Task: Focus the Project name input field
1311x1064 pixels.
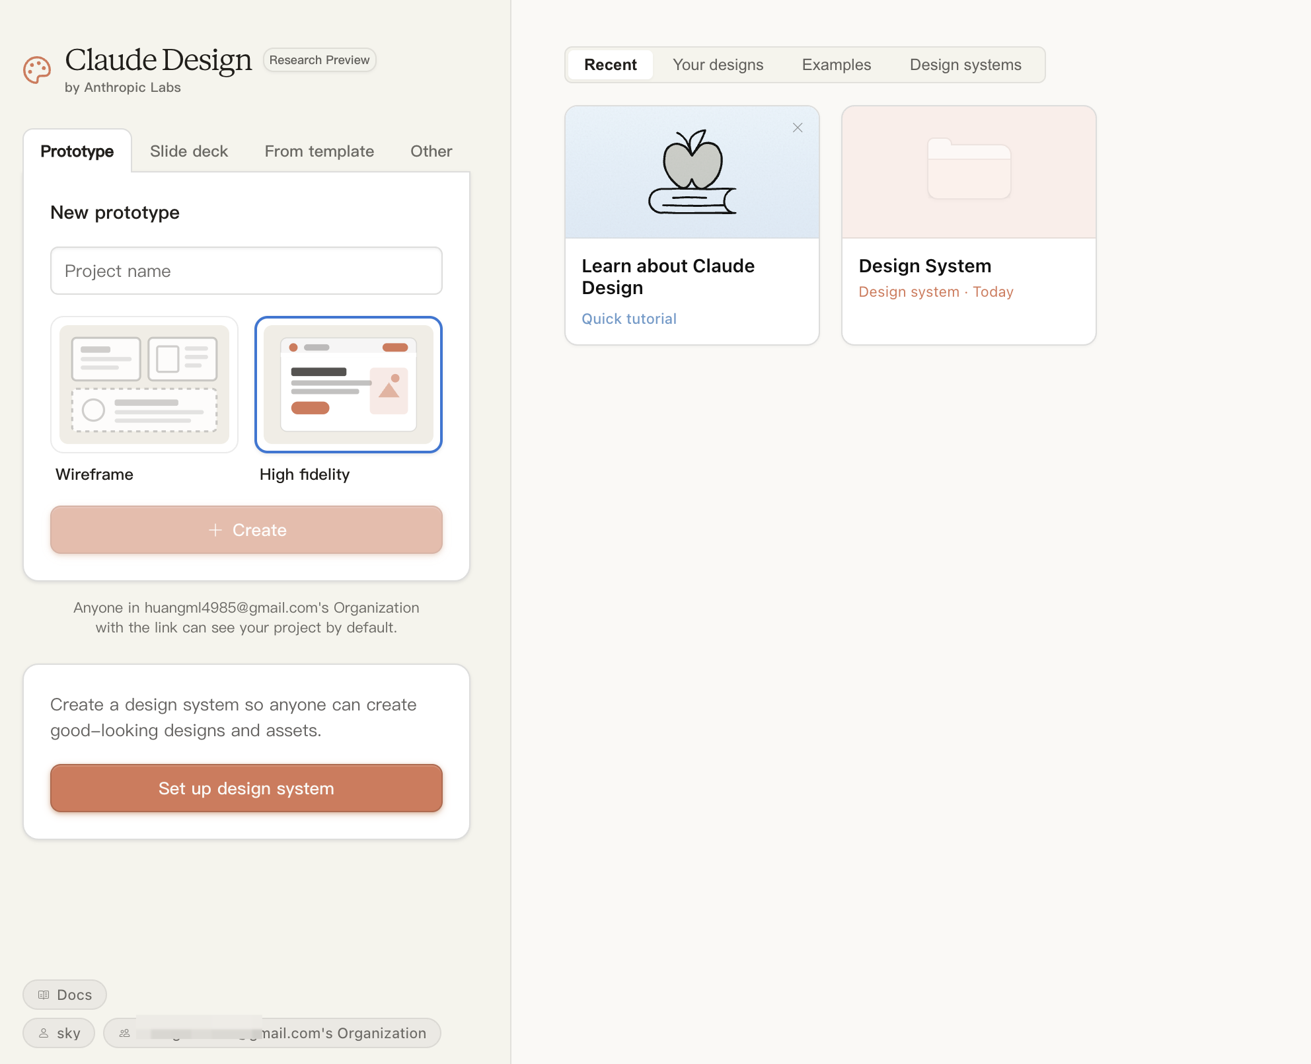Action: click(x=246, y=271)
